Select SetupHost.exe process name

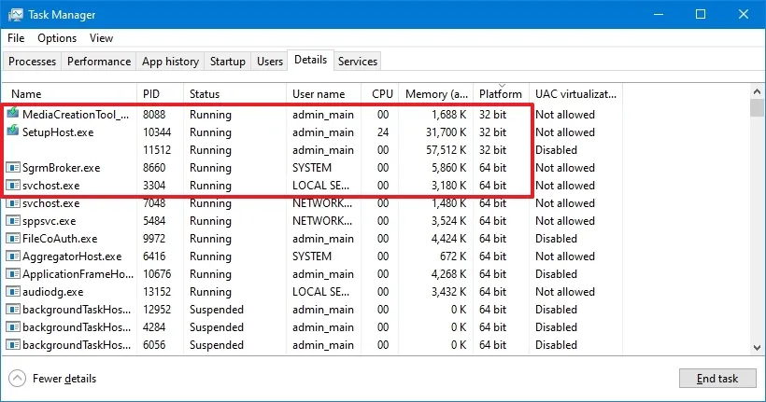point(58,132)
